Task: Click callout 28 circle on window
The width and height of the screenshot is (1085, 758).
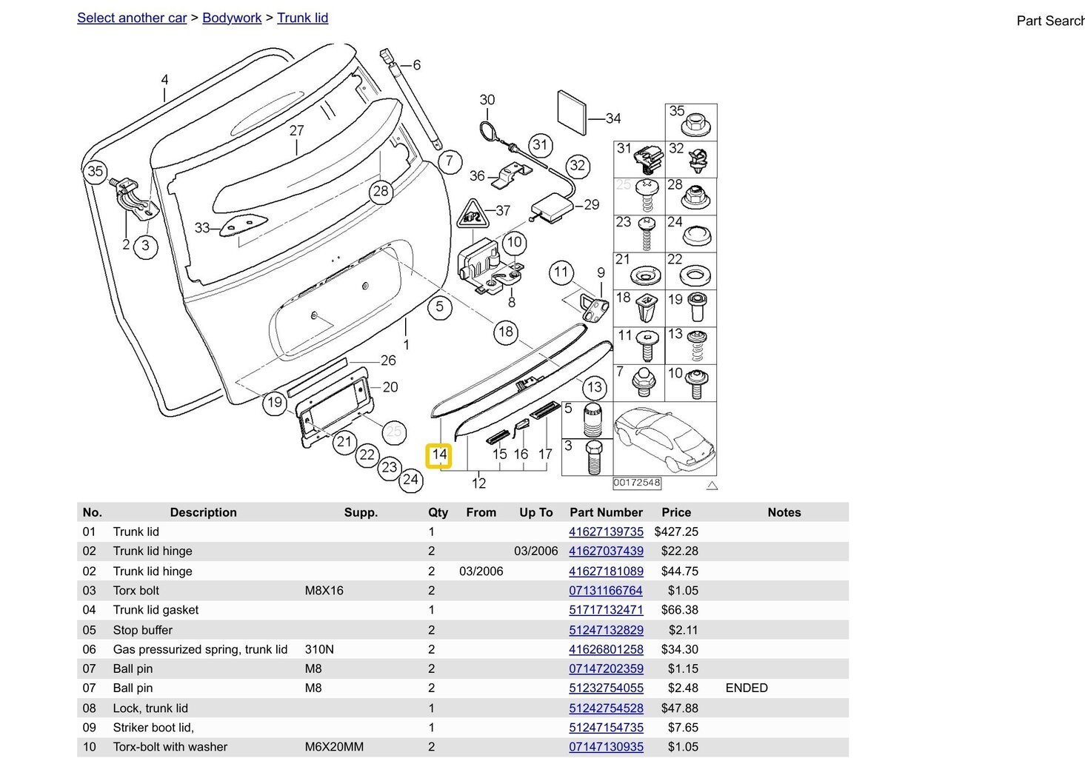Action: point(381,191)
